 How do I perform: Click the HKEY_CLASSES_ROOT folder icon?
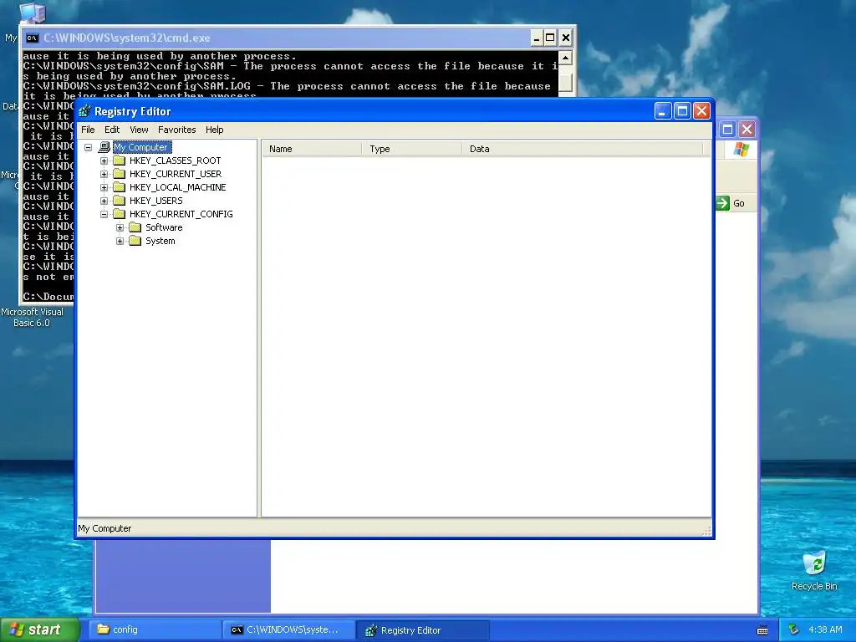pos(119,160)
